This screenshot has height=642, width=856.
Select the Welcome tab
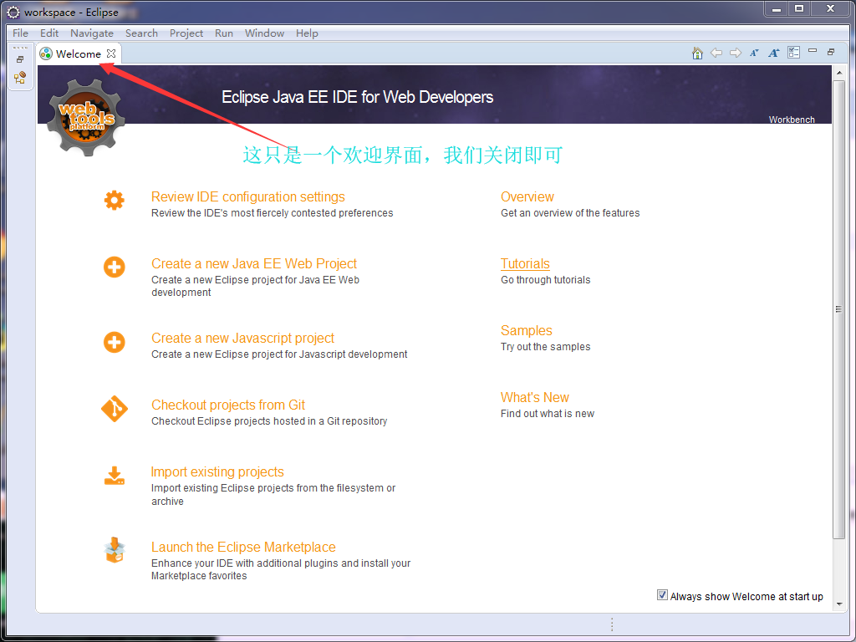point(79,53)
